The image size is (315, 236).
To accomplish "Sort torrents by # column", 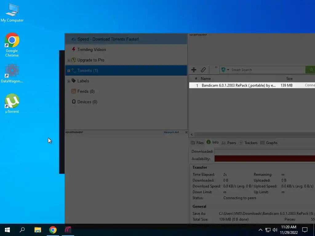I will click(196, 78).
